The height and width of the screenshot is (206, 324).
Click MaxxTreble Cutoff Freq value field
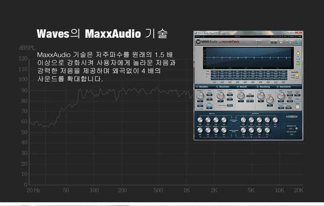(x=230, y=106)
